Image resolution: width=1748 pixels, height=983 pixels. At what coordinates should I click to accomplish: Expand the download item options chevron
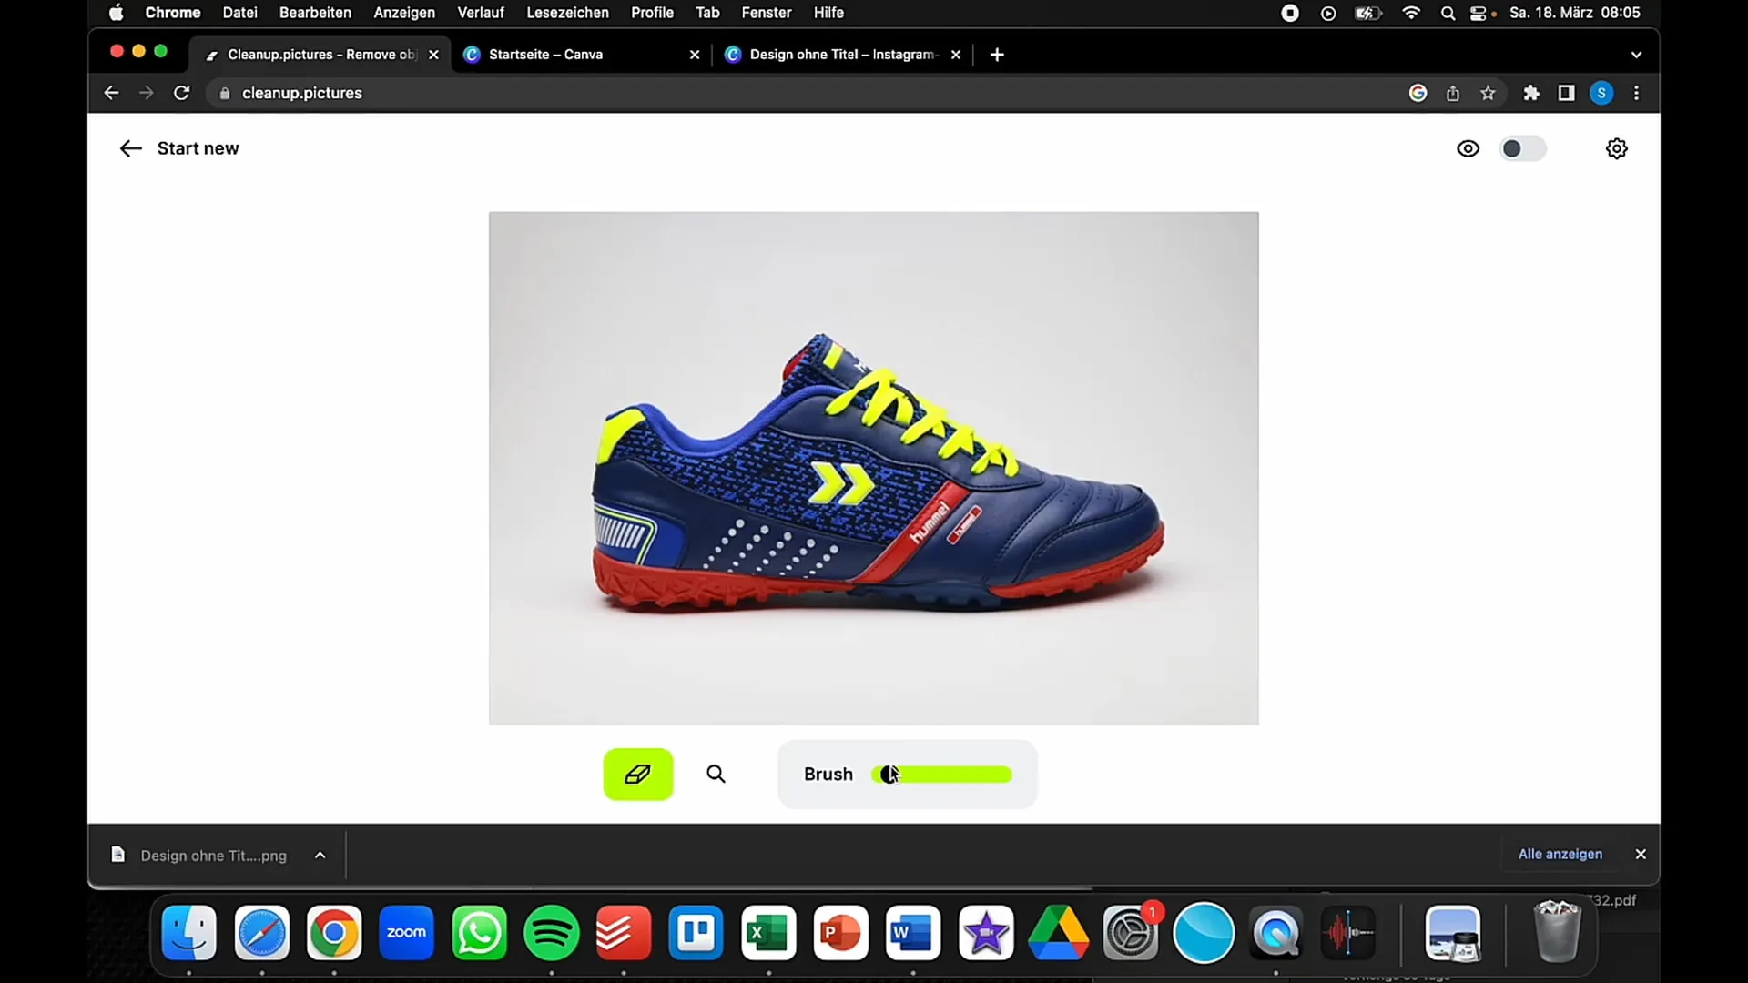320,855
